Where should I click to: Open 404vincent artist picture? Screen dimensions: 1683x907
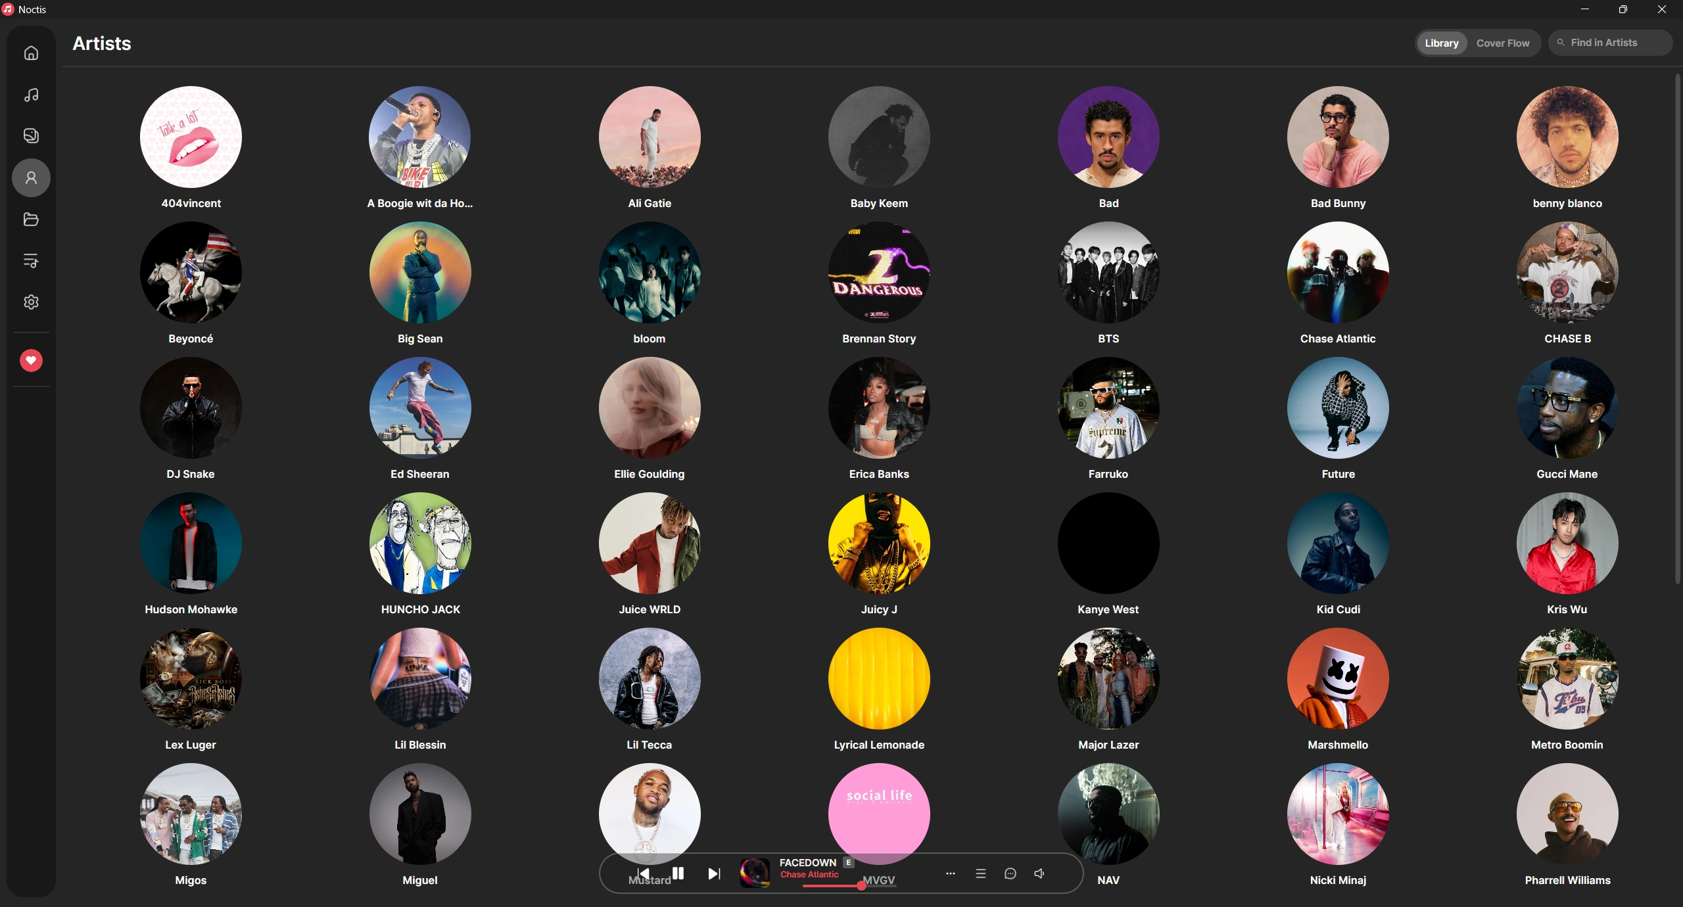coord(191,137)
